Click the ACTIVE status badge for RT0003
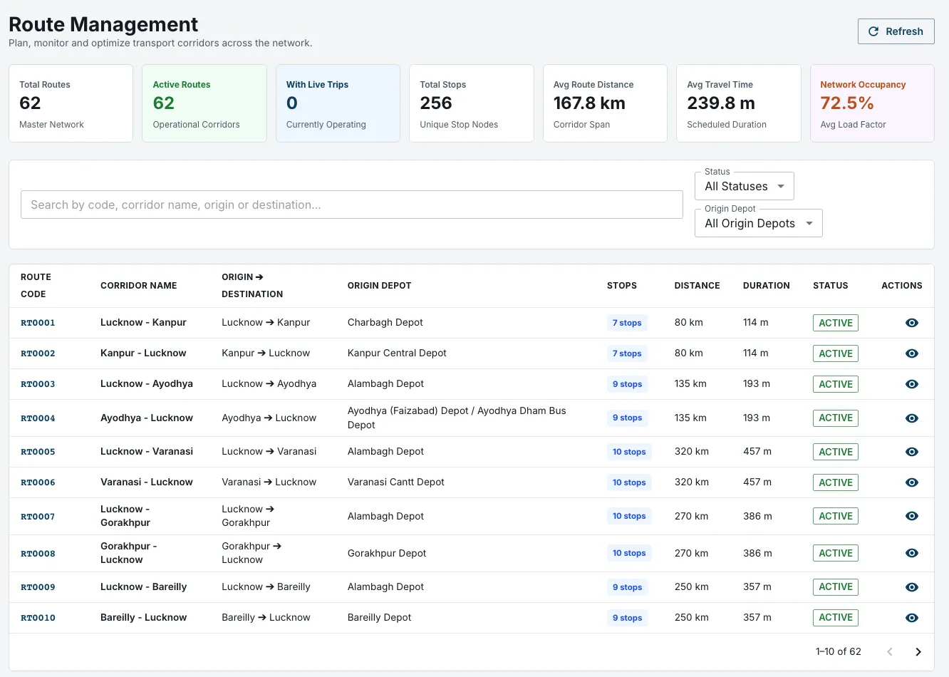This screenshot has height=677, width=949. [x=836, y=384]
